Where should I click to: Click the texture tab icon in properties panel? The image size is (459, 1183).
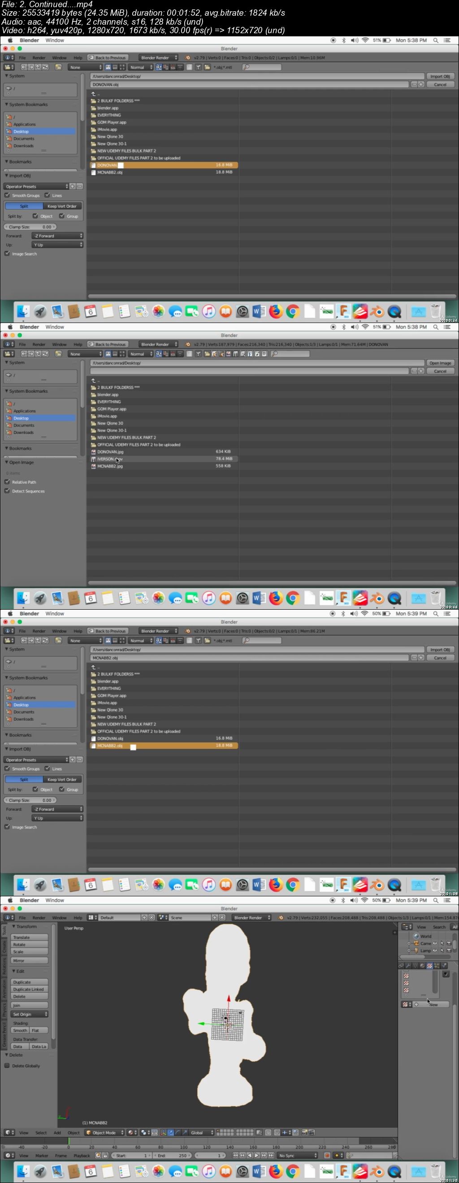click(429, 965)
